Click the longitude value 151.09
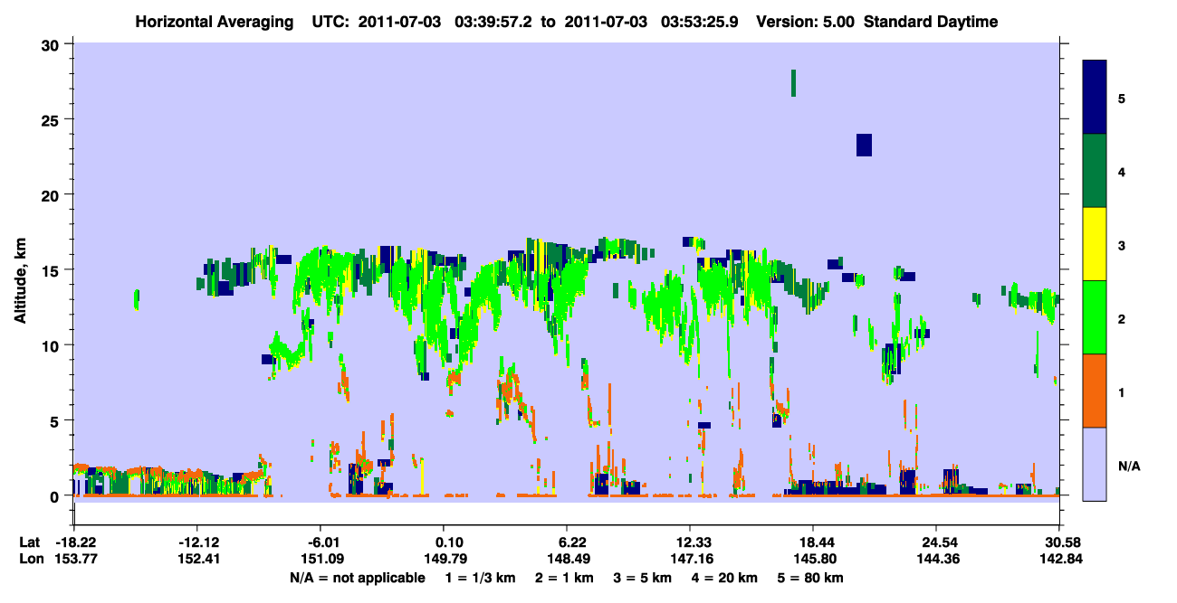Image resolution: width=1177 pixels, height=603 pixels. pos(321,559)
